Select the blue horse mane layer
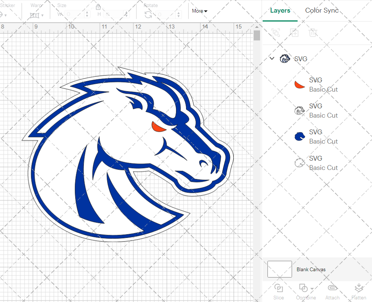Image resolution: width=372 pixels, height=302 pixels. tap(300, 137)
